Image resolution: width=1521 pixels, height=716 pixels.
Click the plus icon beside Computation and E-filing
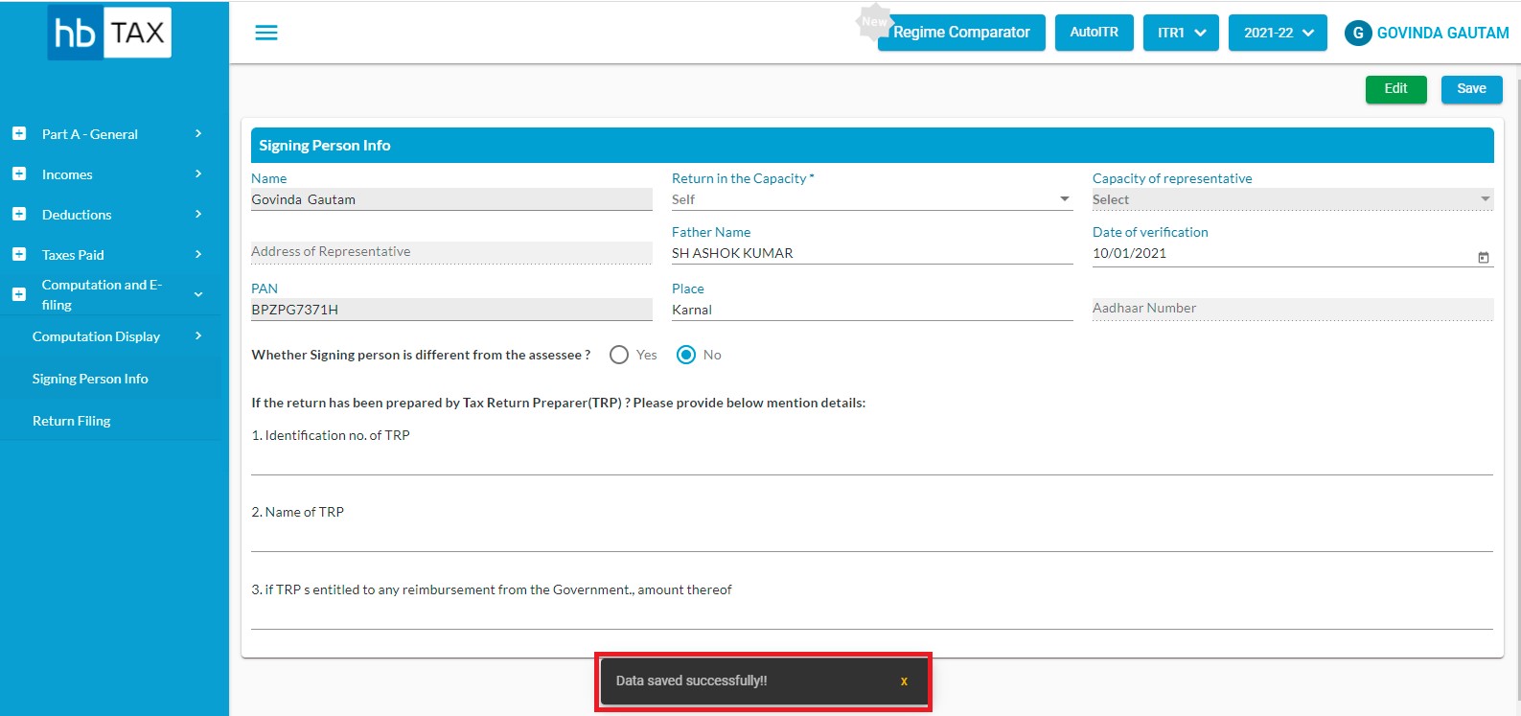19,294
